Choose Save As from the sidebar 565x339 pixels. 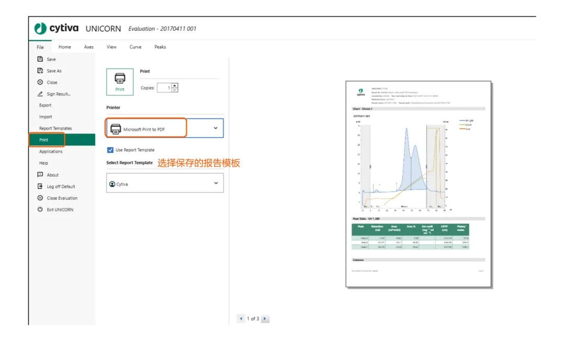pyautogui.click(x=54, y=71)
